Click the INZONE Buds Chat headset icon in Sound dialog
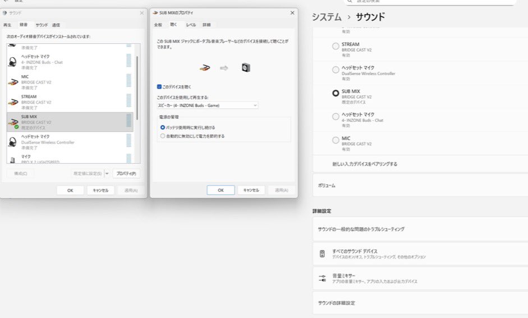528x318 pixels. click(x=12, y=62)
